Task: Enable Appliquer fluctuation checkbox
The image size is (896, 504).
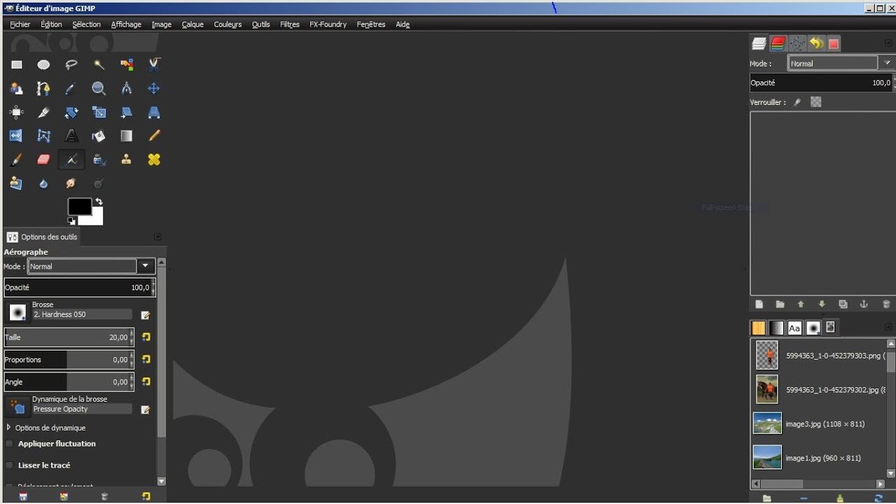Action: (x=10, y=444)
